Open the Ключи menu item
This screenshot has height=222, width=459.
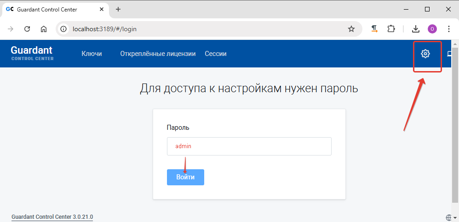click(92, 54)
